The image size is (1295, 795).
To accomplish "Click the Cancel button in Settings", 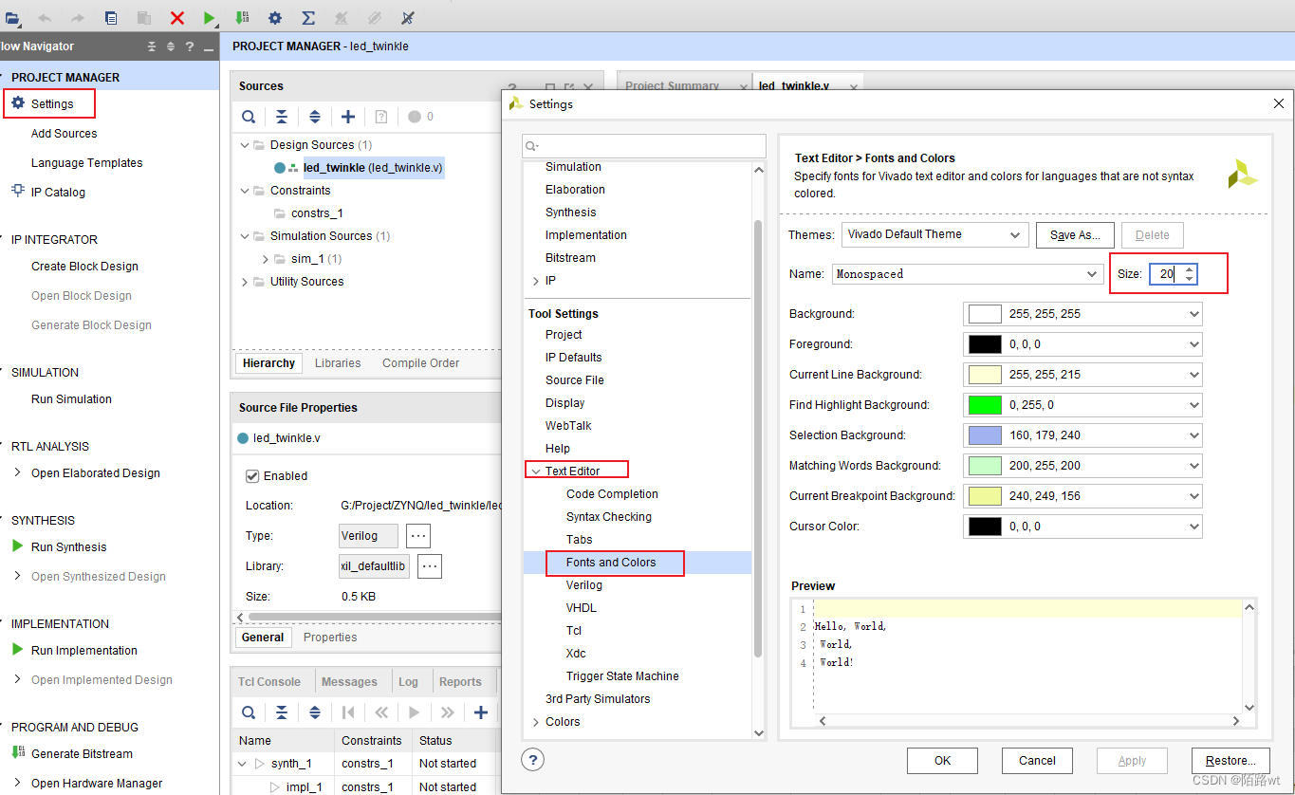I will click(x=1037, y=761).
